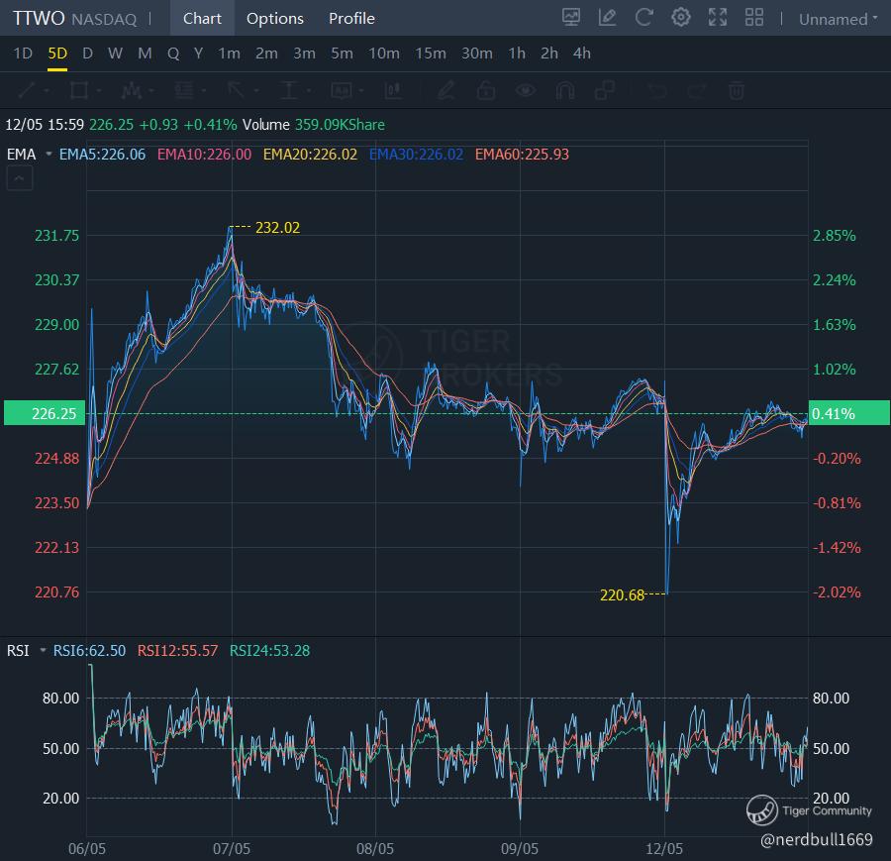The width and height of the screenshot is (891, 861).
Task: Enter fullscreen chart mode
Action: point(718,18)
